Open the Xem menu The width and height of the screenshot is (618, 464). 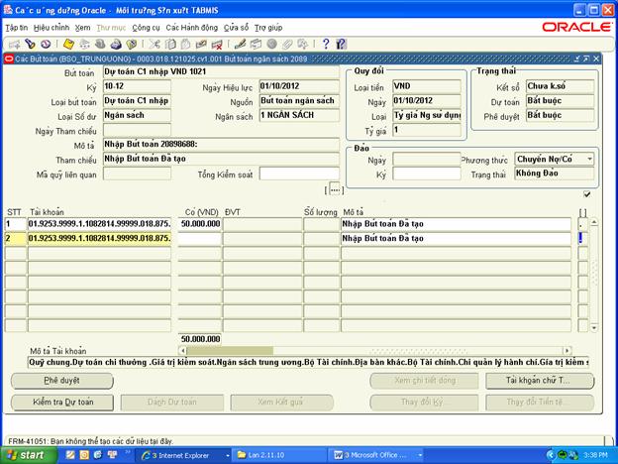point(83,28)
